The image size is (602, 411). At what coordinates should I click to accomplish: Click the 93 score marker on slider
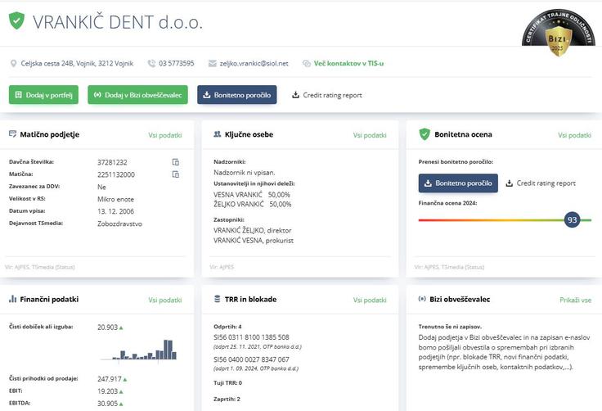coord(572,219)
